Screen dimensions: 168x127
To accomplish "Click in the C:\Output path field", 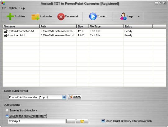I will pos(37,121).
